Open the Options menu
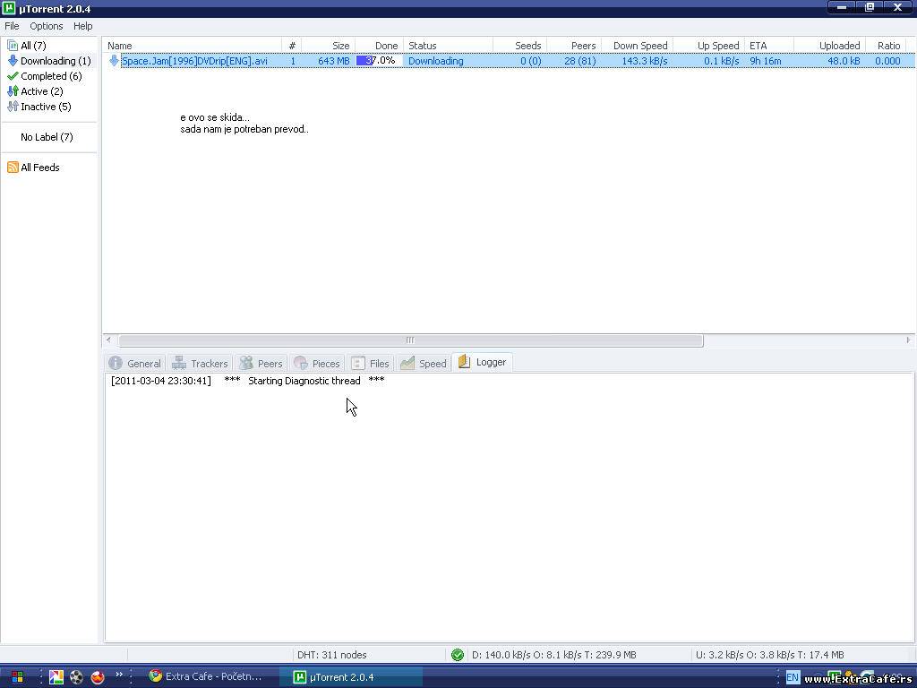 pyautogui.click(x=47, y=26)
